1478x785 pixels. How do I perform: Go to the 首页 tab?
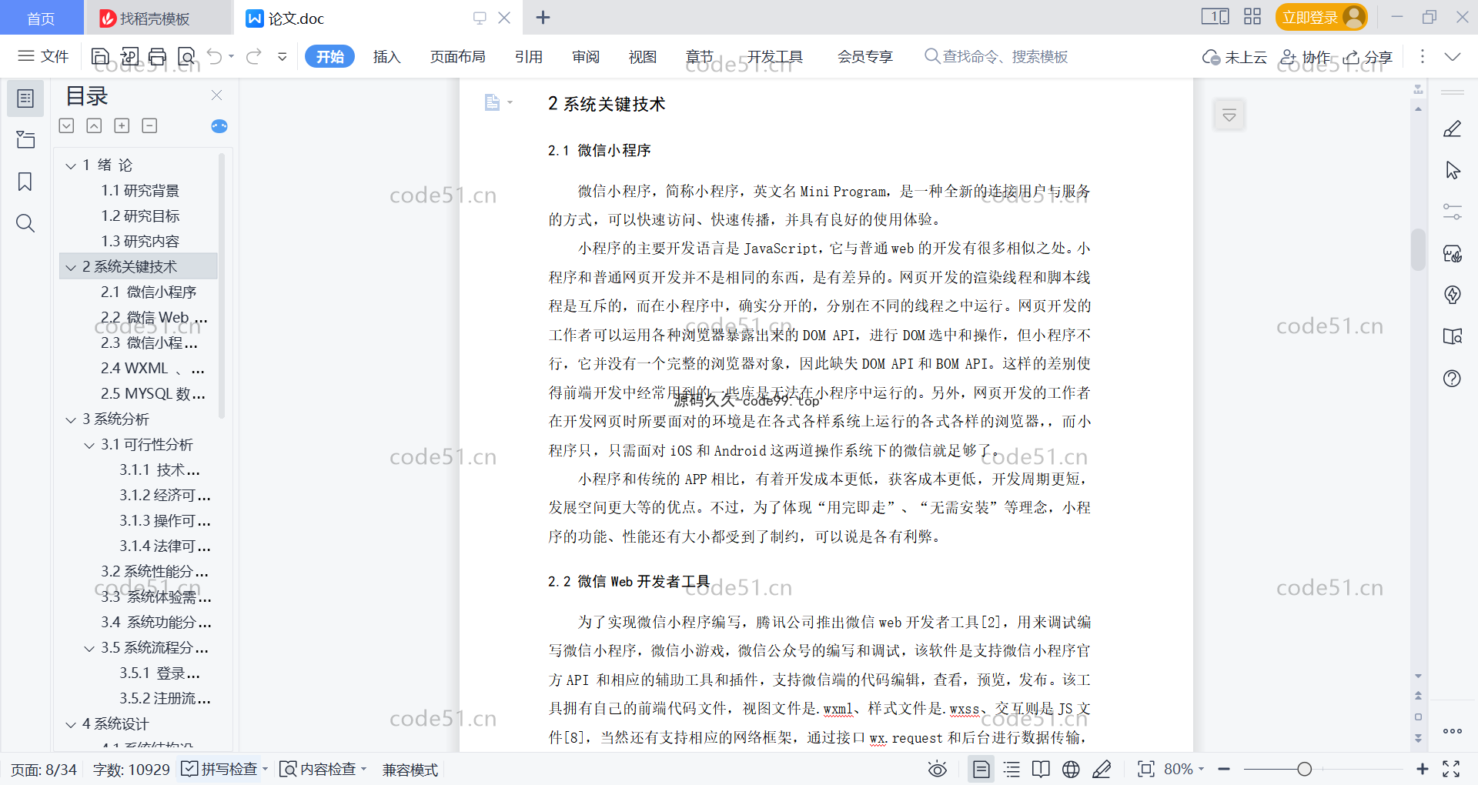[x=42, y=18]
